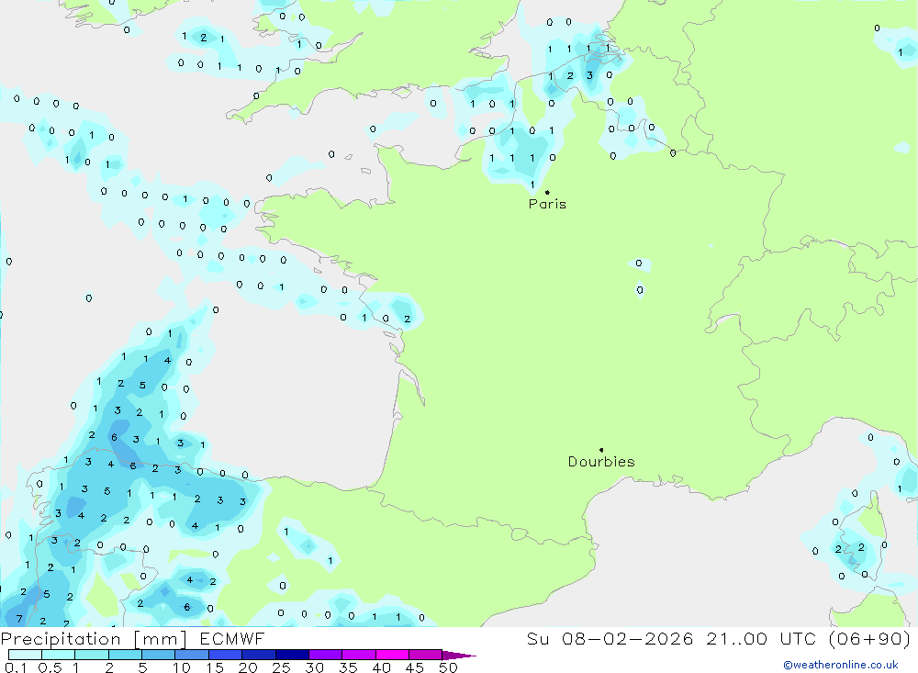The width and height of the screenshot is (918, 673).
Task: Select the black dot marking Dourbies
Action: tap(601, 450)
